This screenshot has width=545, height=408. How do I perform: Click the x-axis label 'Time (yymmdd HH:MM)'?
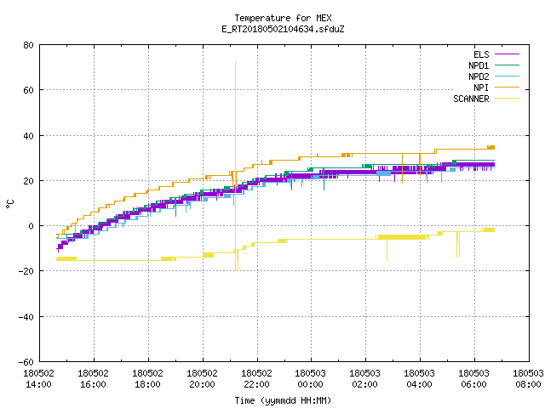(x=283, y=400)
